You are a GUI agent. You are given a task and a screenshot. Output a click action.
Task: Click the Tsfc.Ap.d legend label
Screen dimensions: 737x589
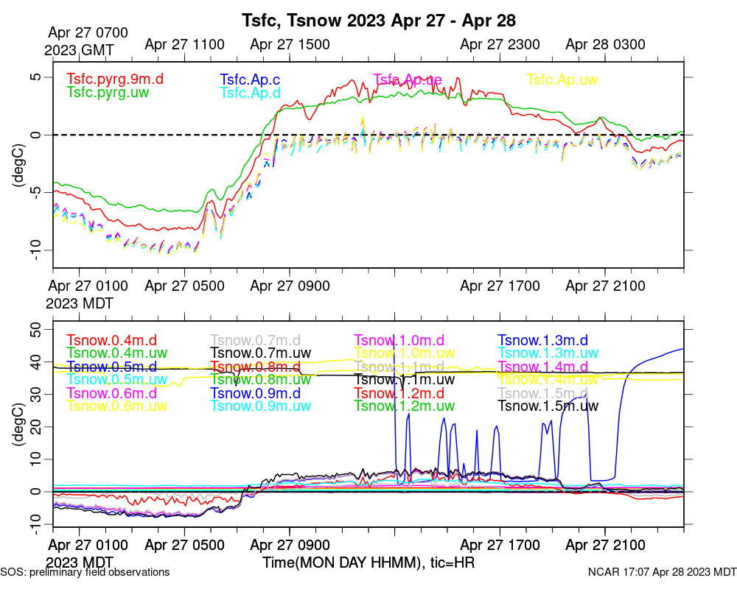[250, 93]
